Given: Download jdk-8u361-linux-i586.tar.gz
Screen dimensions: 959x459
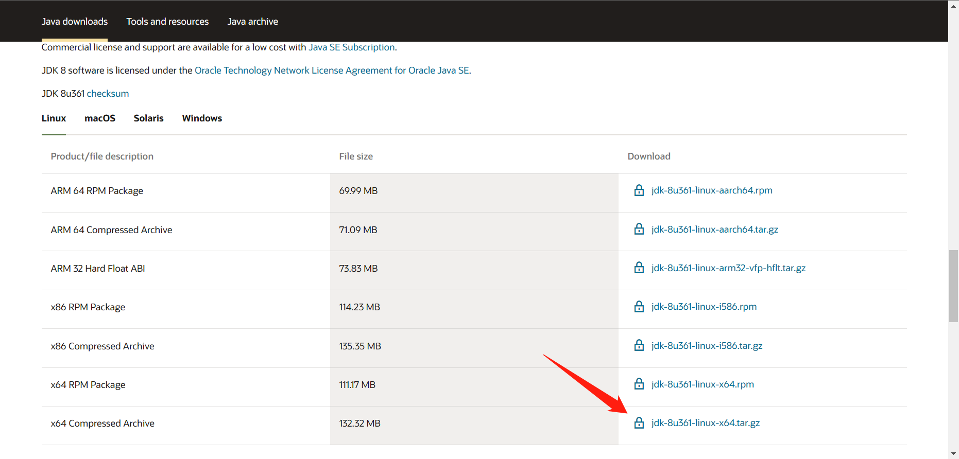Looking at the screenshot, I should point(707,346).
